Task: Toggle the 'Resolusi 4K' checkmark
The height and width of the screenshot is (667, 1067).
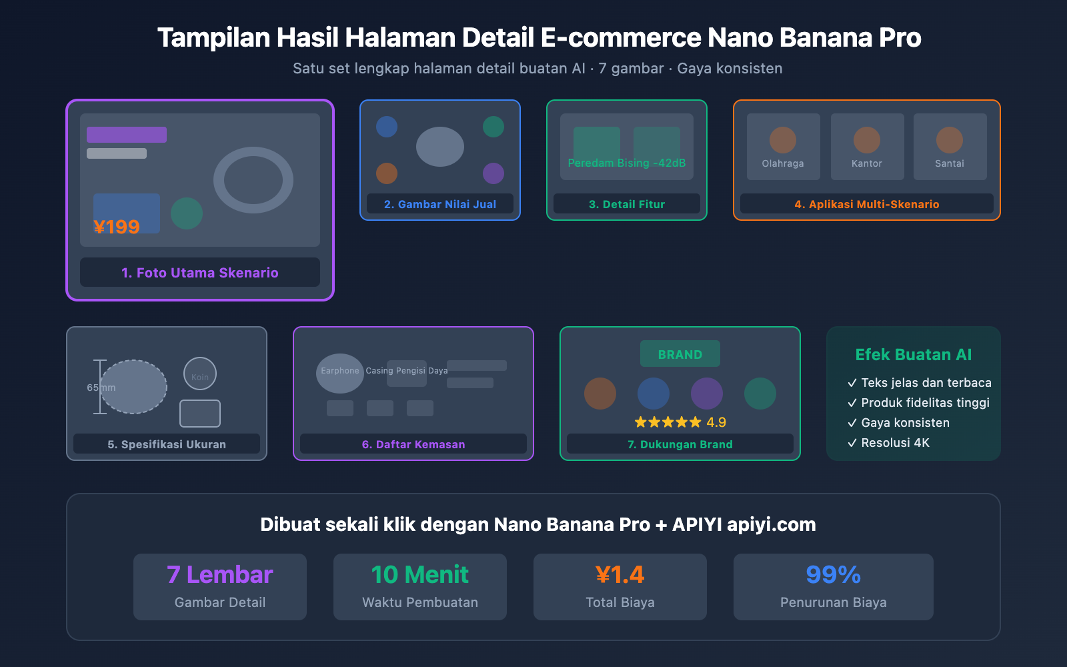Action: click(852, 442)
